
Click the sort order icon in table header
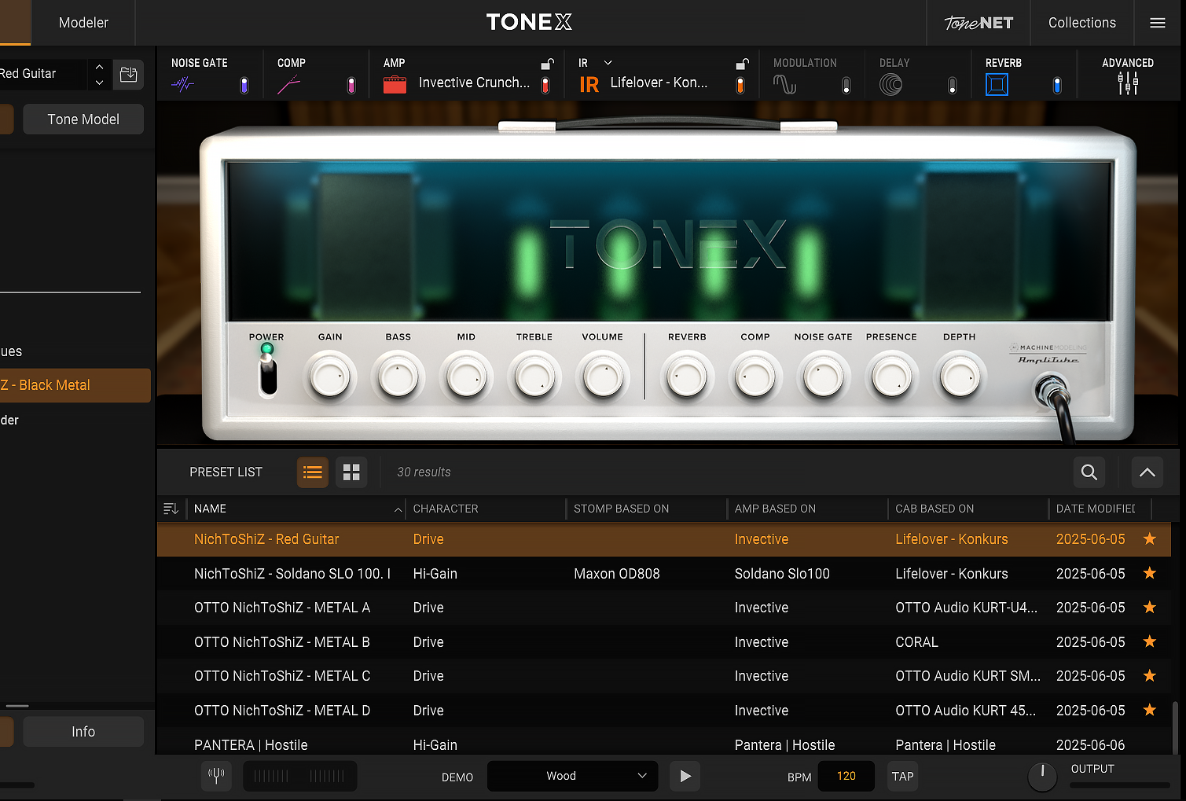point(171,509)
